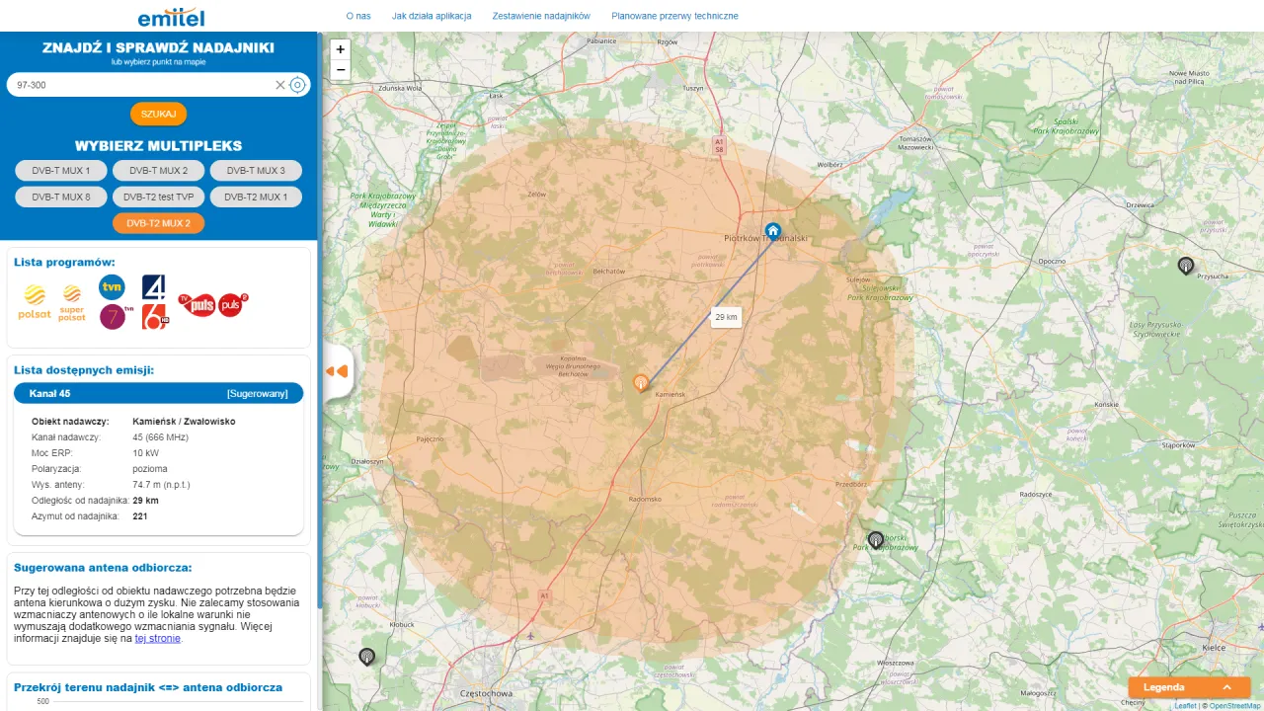
Task: Enable the DVB-T MUX 1 multiplex
Action: click(x=60, y=170)
